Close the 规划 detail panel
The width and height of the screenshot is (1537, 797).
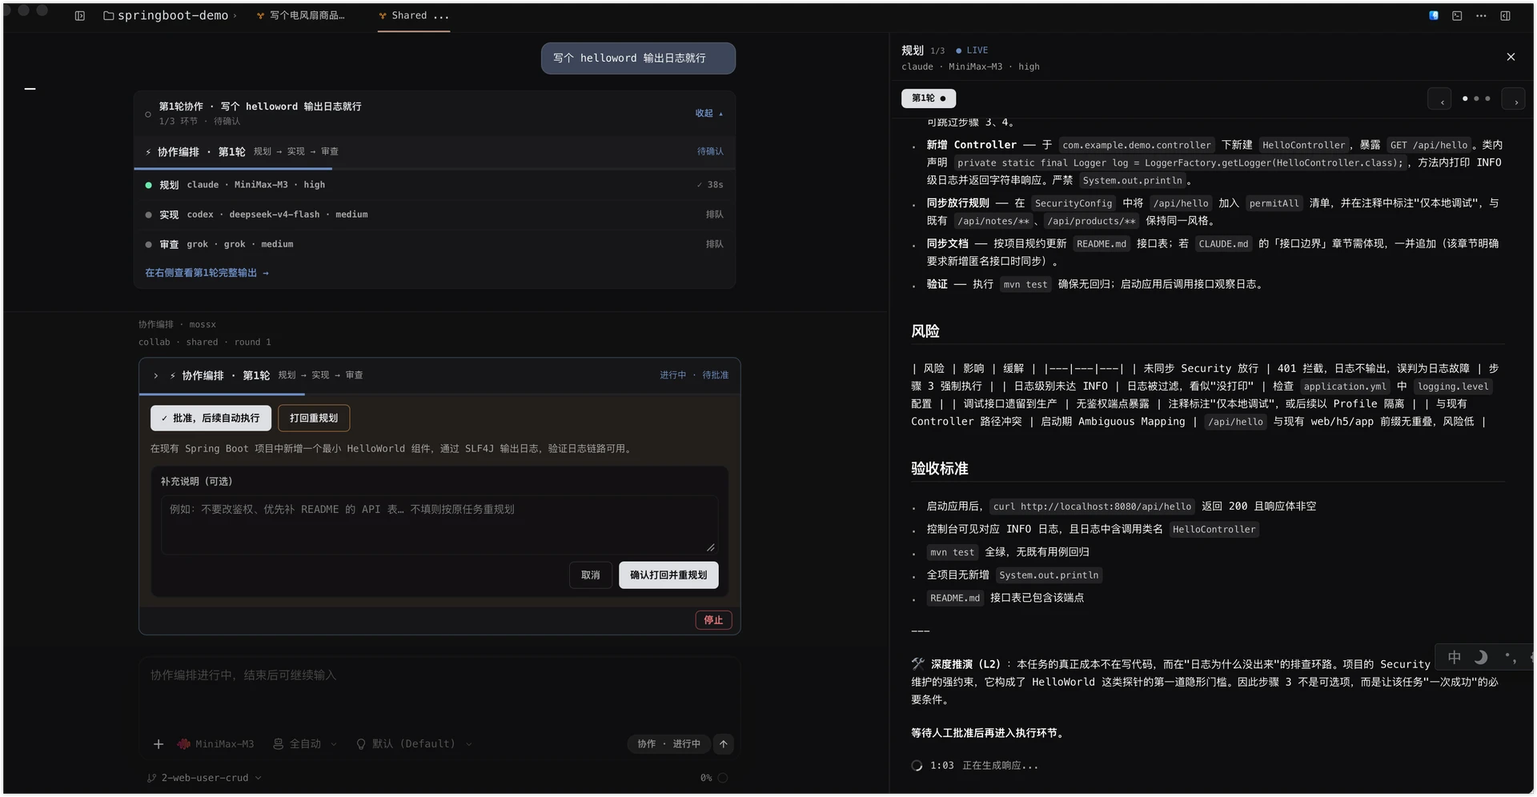(1511, 57)
